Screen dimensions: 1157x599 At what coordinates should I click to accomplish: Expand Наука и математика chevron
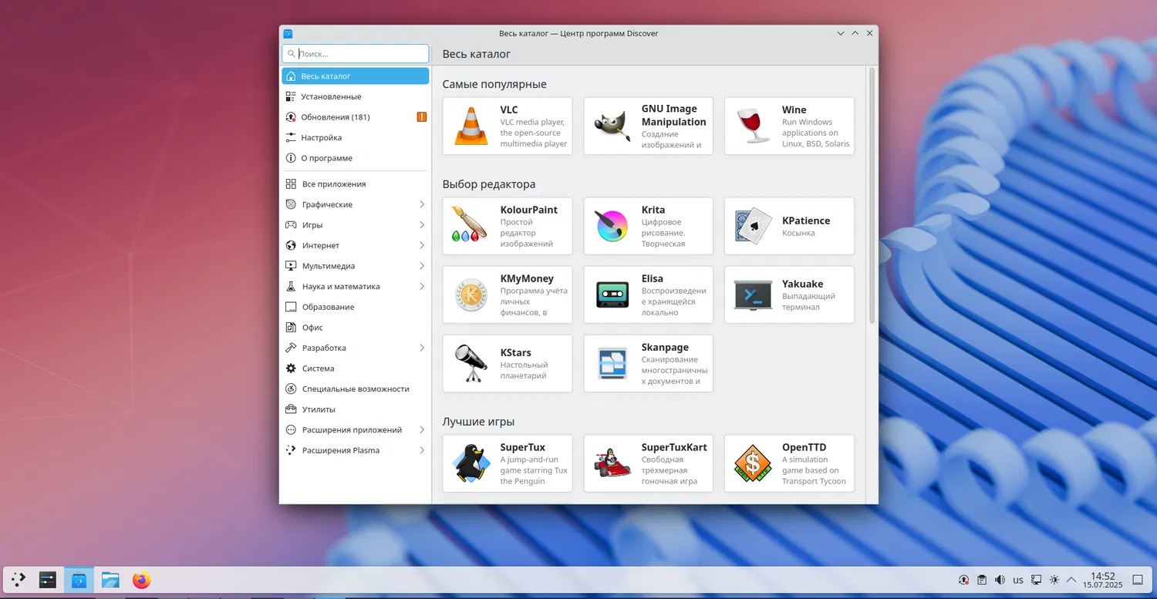click(x=422, y=286)
